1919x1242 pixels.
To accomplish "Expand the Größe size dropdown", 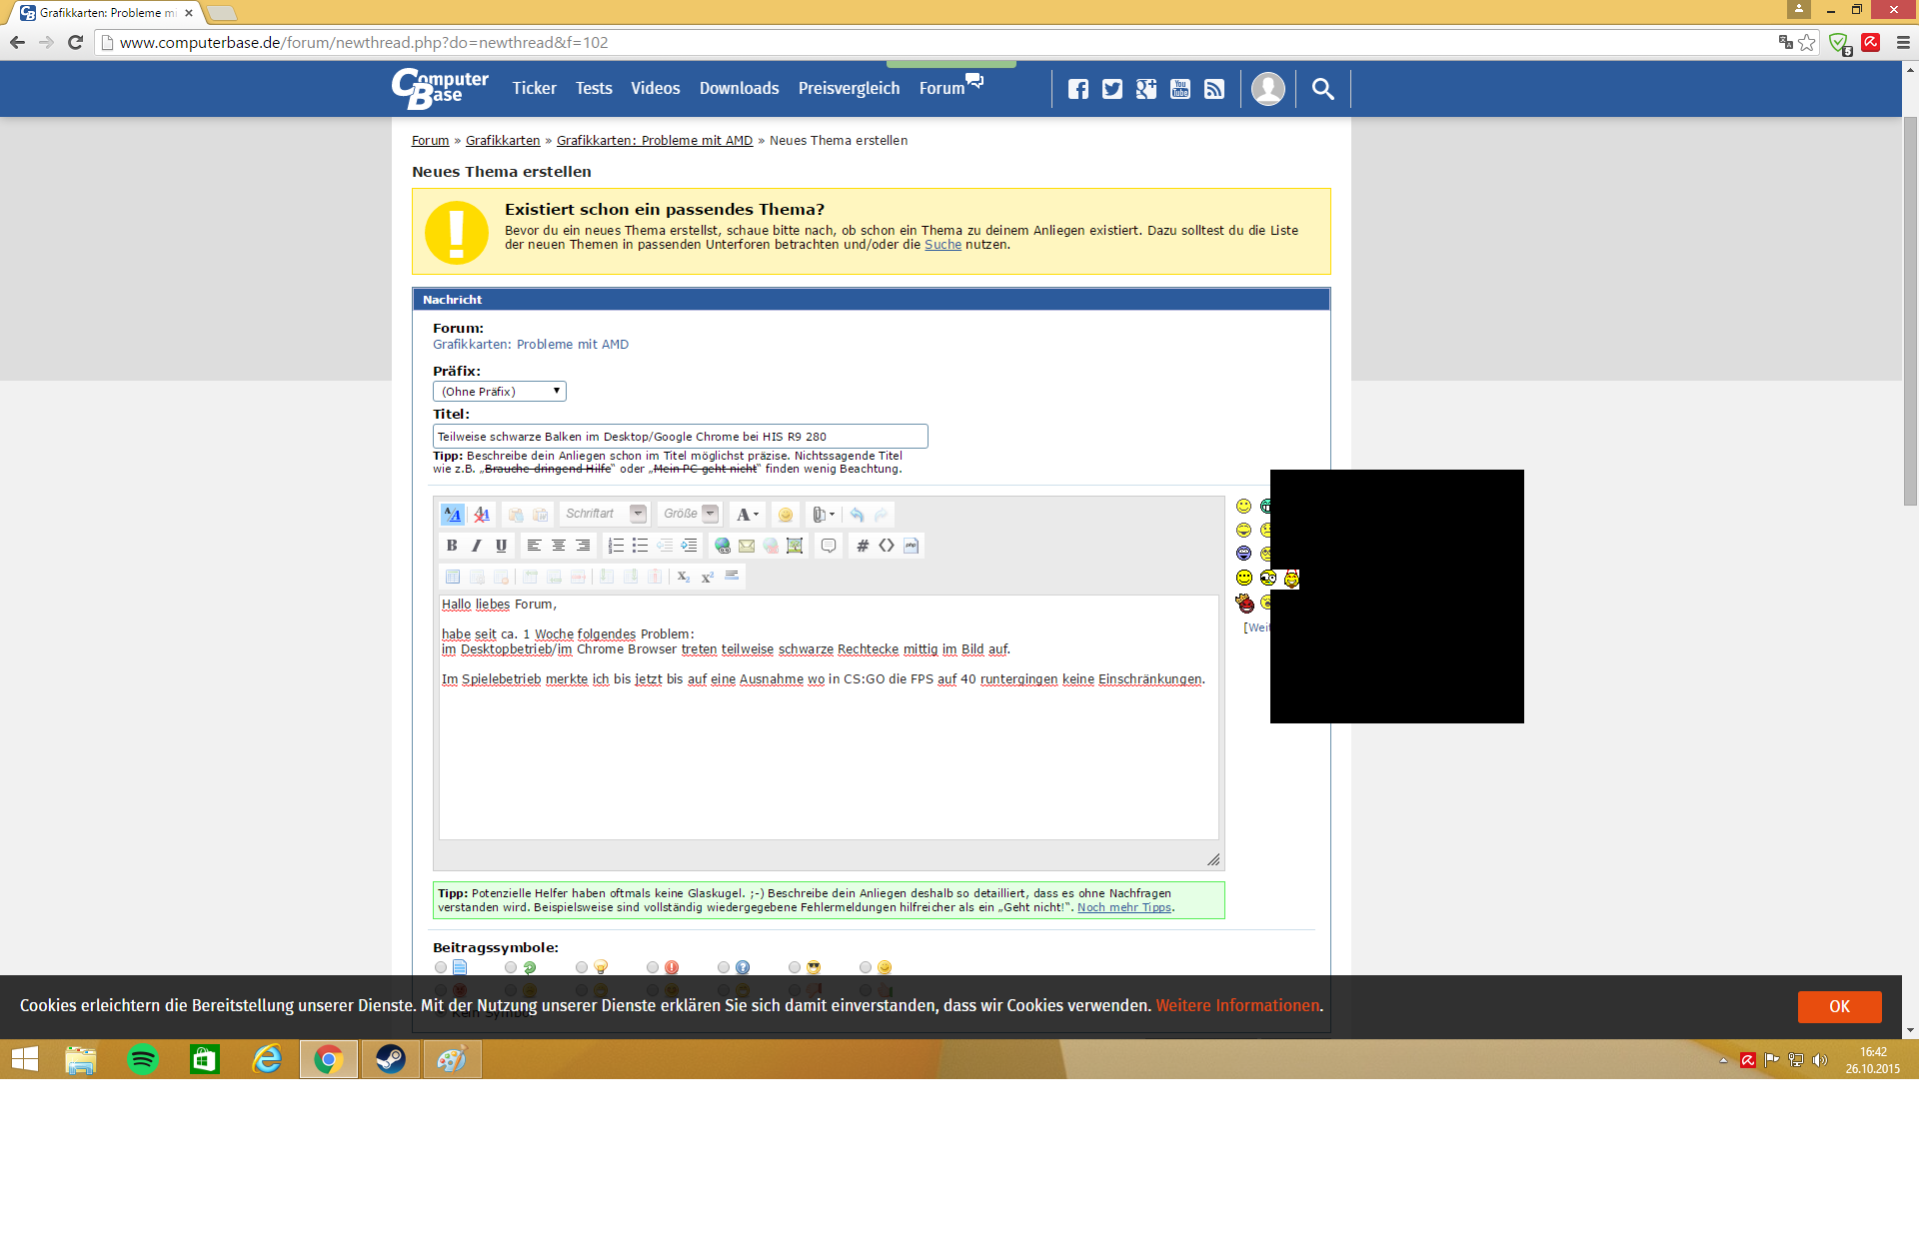I will click(710, 515).
